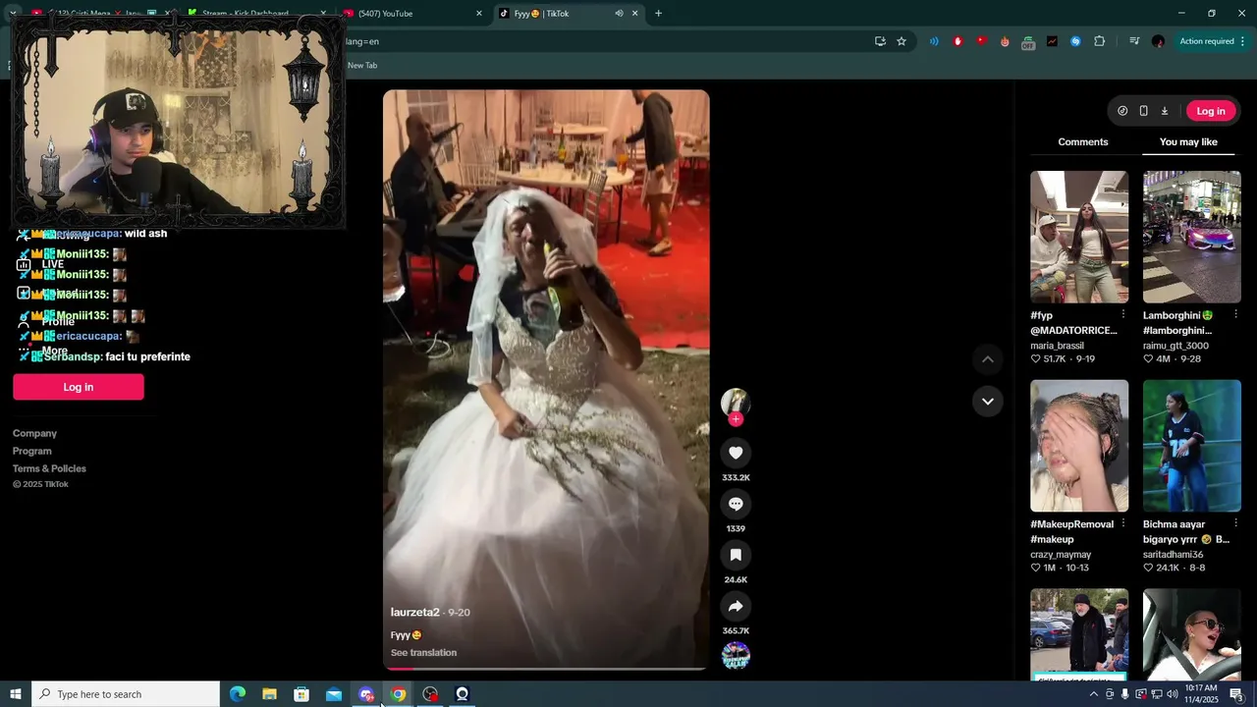Click the blue Shazam extension icon
Viewport: 1257px width, 707px height.
click(x=1075, y=41)
